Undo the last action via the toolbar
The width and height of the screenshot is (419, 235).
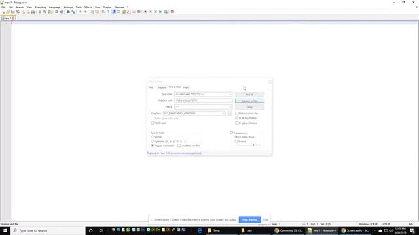coord(56,12)
